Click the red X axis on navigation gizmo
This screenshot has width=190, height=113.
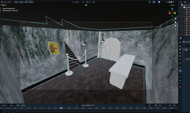coord(170,13)
